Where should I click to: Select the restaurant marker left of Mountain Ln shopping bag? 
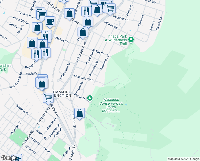86,12
